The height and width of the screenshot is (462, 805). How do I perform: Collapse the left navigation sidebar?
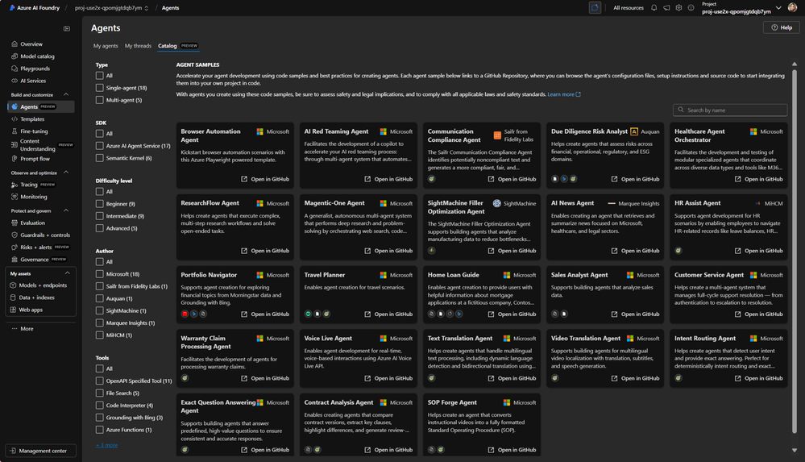pyautogui.click(x=67, y=29)
